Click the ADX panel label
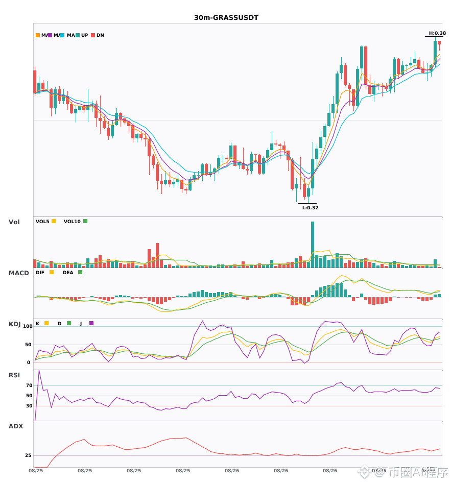Image resolution: width=452 pixels, height=485 pixels. tap(16, 426)
